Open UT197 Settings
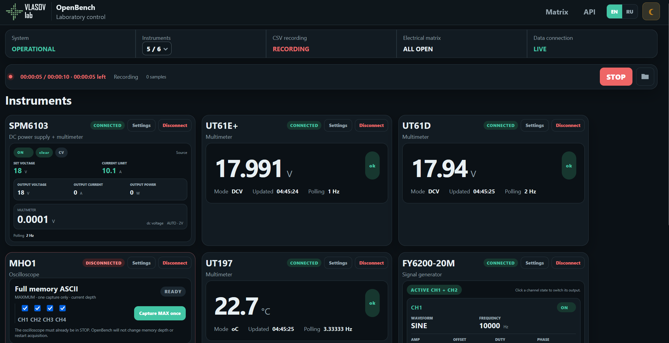This screenshot has height=343, width=669. click(338, 263)
